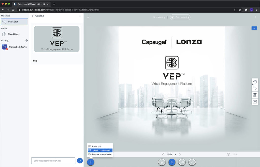Screen dimensions: 260x167
Task: Choose Upload a presentation
Action: coord(100,150)
